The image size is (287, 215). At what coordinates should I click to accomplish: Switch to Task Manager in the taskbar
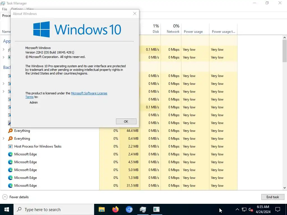point(143,209)
